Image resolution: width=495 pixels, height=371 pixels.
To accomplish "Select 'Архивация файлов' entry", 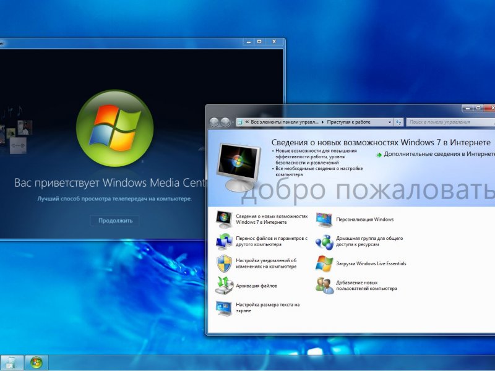I will click(256, 286).
